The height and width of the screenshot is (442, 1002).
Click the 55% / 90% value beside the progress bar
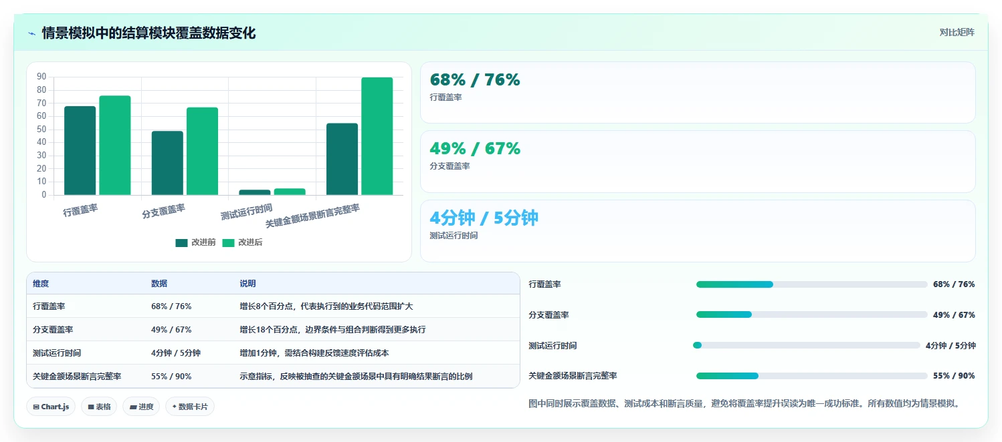954,376
